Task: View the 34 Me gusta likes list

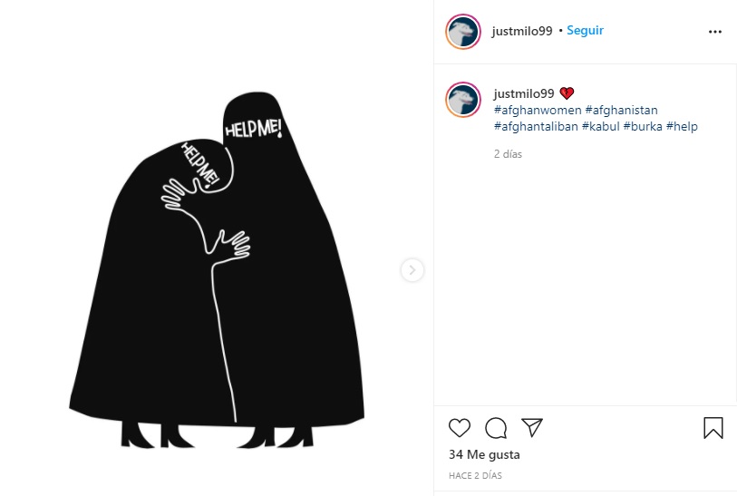Action: click(484, 454)
